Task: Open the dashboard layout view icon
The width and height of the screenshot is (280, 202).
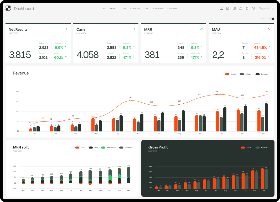Action: (x=221, y=8)
